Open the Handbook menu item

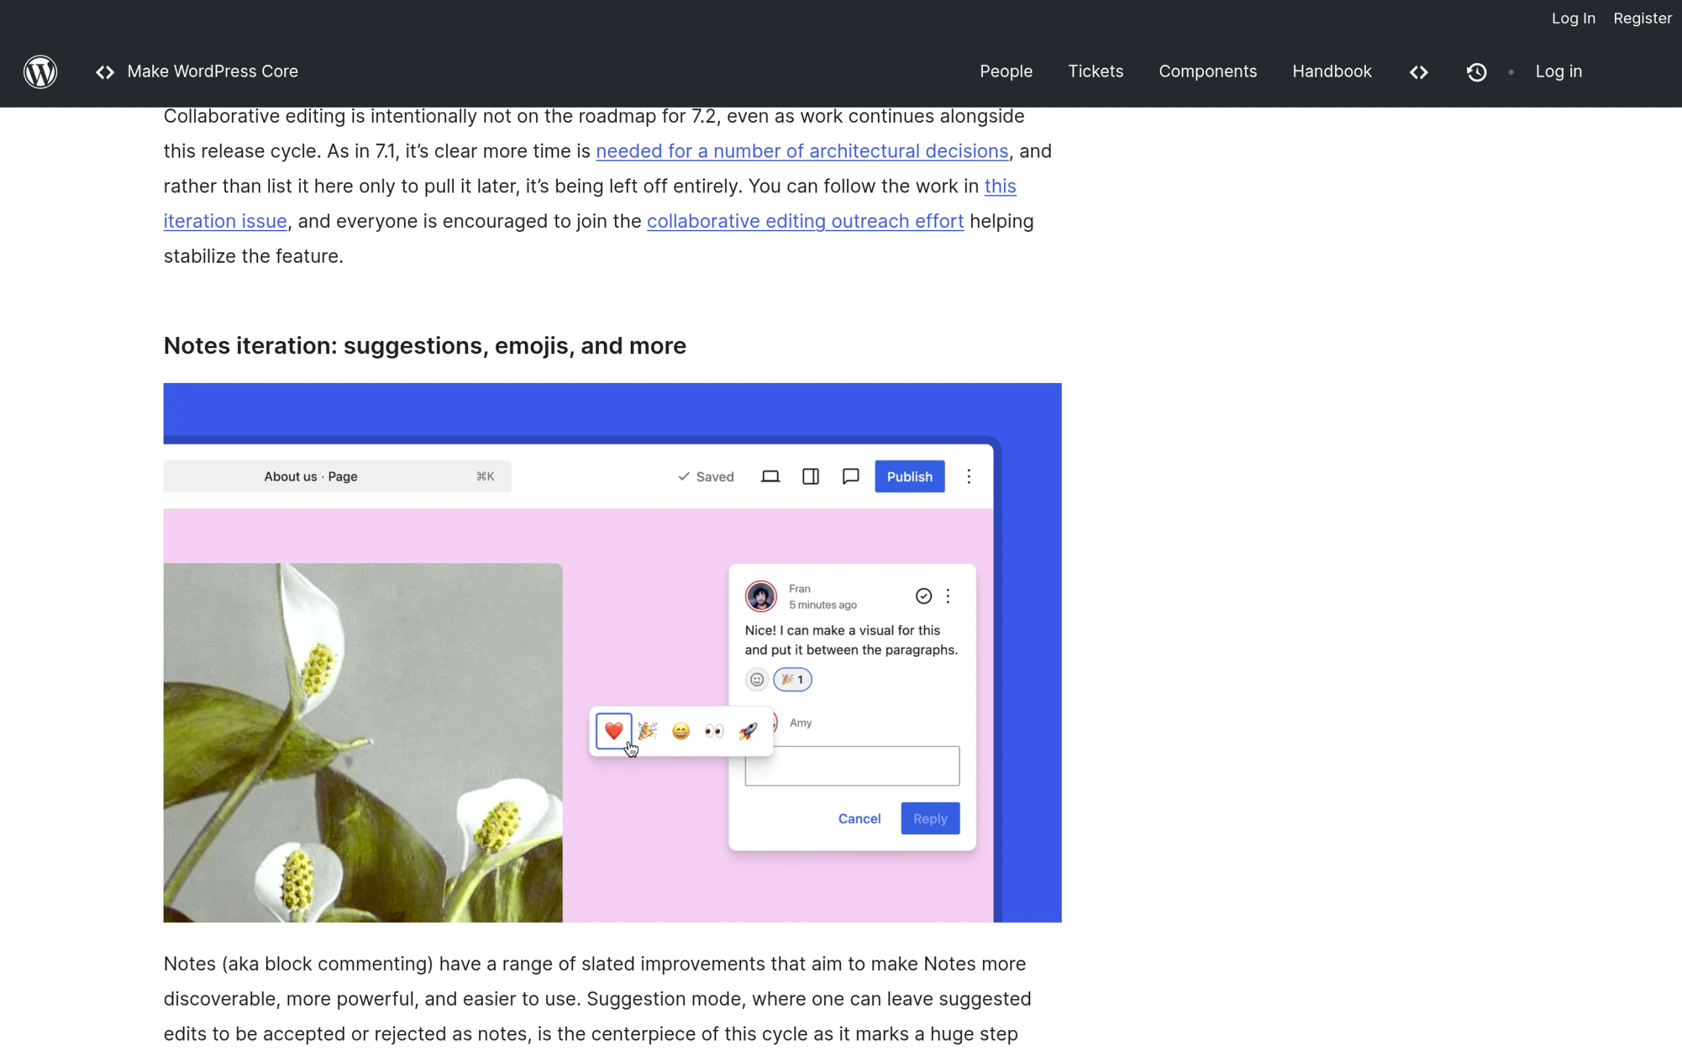coord(1331,72)
